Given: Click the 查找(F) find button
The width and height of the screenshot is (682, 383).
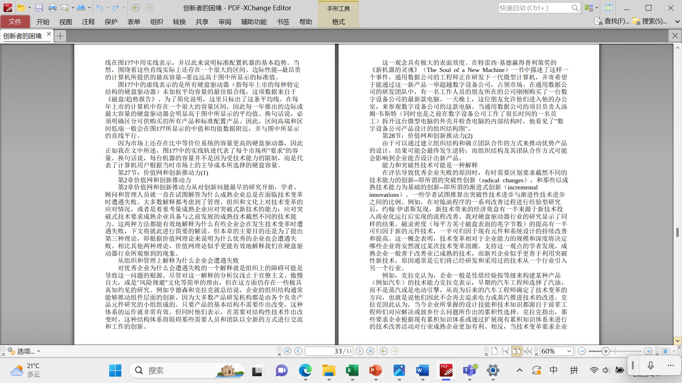Looking at the screenshot, I should click(x=612, y=21).
